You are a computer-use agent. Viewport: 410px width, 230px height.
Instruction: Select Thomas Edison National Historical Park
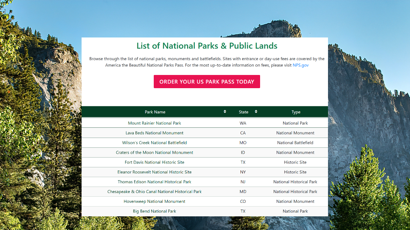click(x=155, y=182)
